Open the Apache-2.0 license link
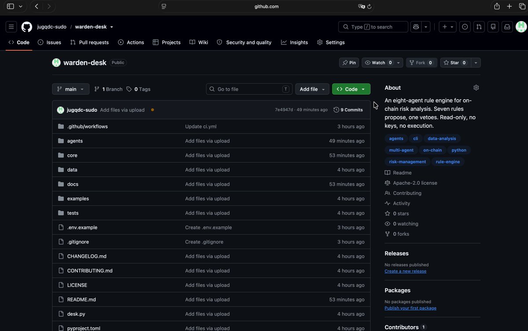The image size is (528, 331). [x=415, y=183]
